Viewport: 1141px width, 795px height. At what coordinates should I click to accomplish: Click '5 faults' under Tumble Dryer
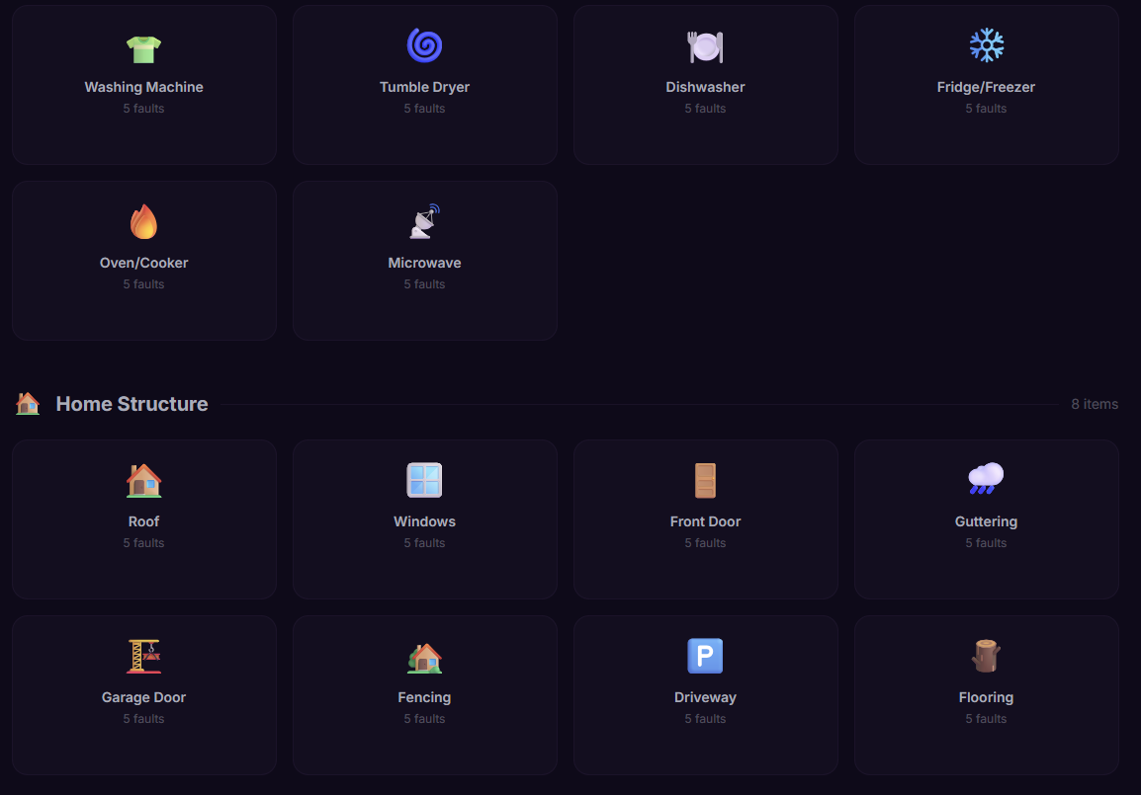424,109
